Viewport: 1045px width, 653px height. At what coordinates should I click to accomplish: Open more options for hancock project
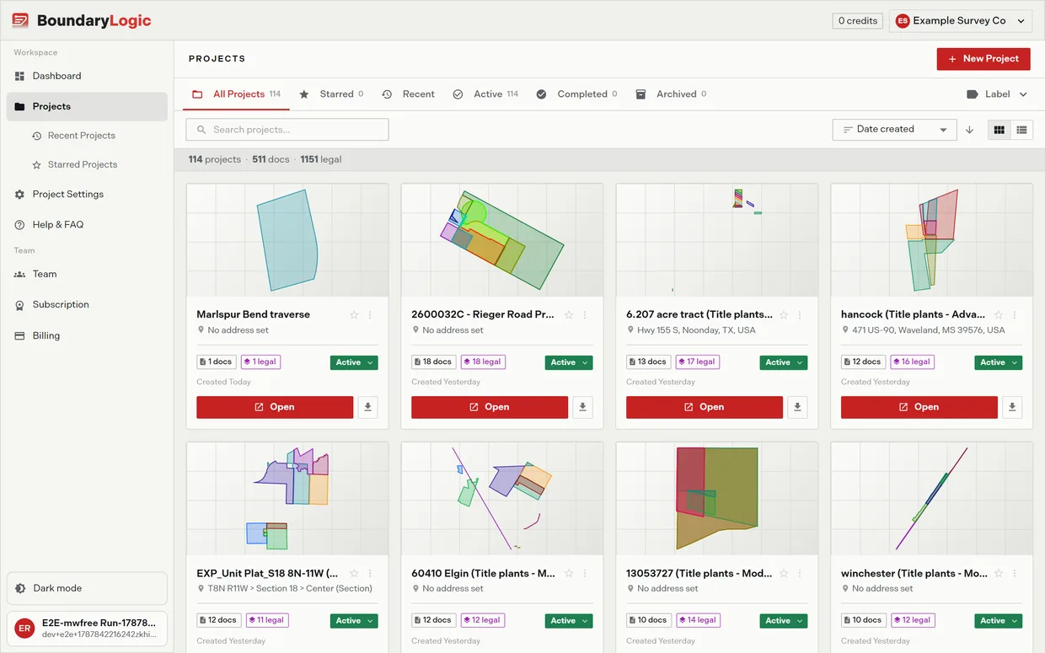[x=1015, y=315]
